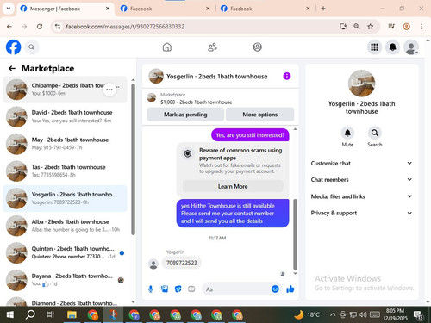Open options for Chipampe conversation
431x323 pixels.
click(109, 90)
